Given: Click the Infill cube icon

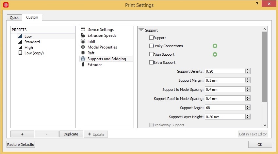Looking at the screenshot, I should pos(83,41).
